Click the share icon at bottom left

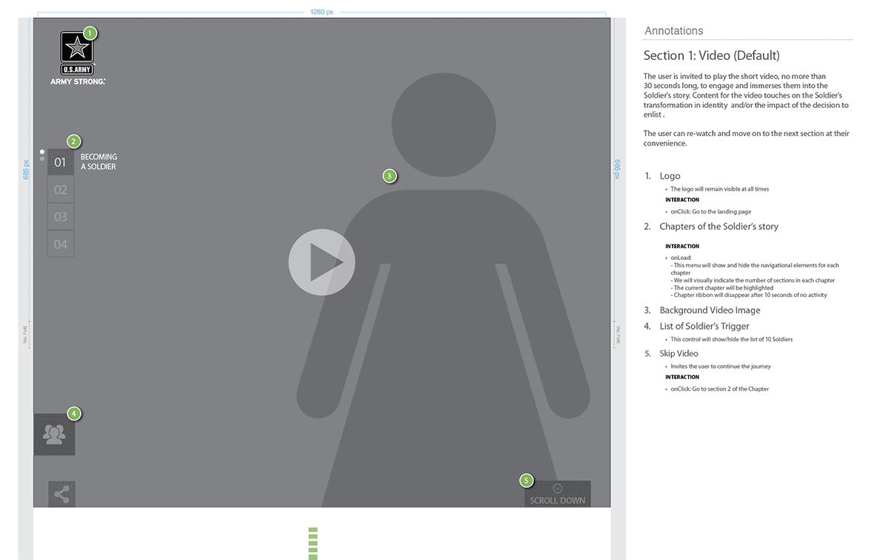(x=61, y=494)
